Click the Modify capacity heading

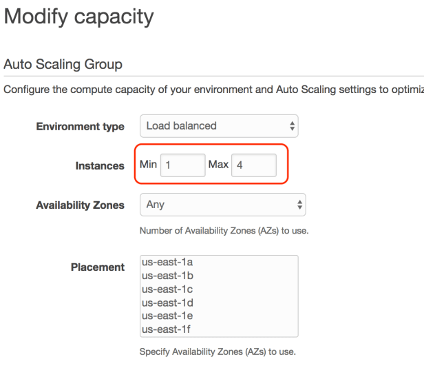click(78, 17)
